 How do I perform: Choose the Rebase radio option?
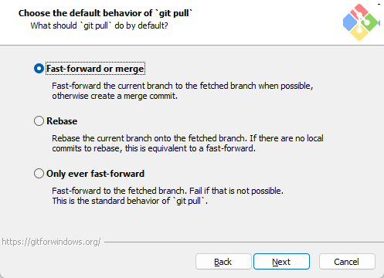(39, 121)
